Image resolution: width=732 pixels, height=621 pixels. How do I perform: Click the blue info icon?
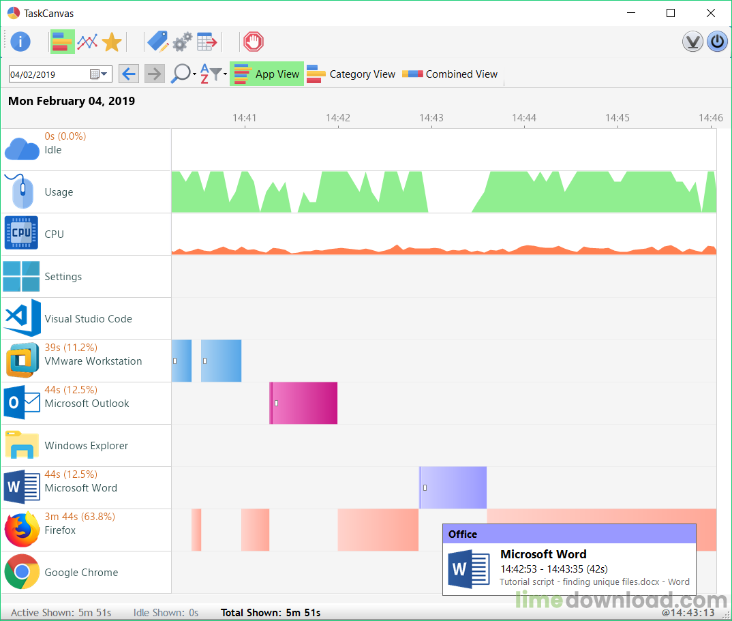pyautogui.click(x=20, y=42)
